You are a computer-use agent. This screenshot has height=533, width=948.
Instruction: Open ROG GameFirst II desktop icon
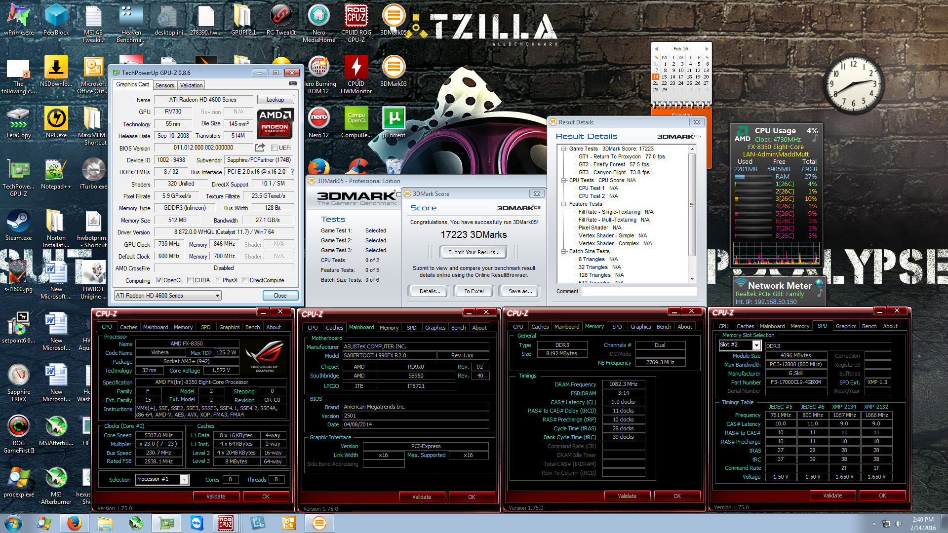click(19, 433)
